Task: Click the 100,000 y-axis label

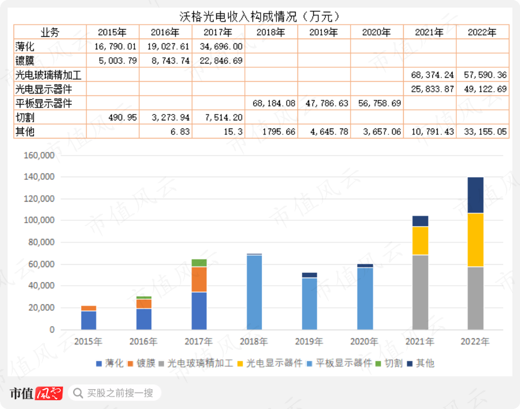Action: point(39,220)
